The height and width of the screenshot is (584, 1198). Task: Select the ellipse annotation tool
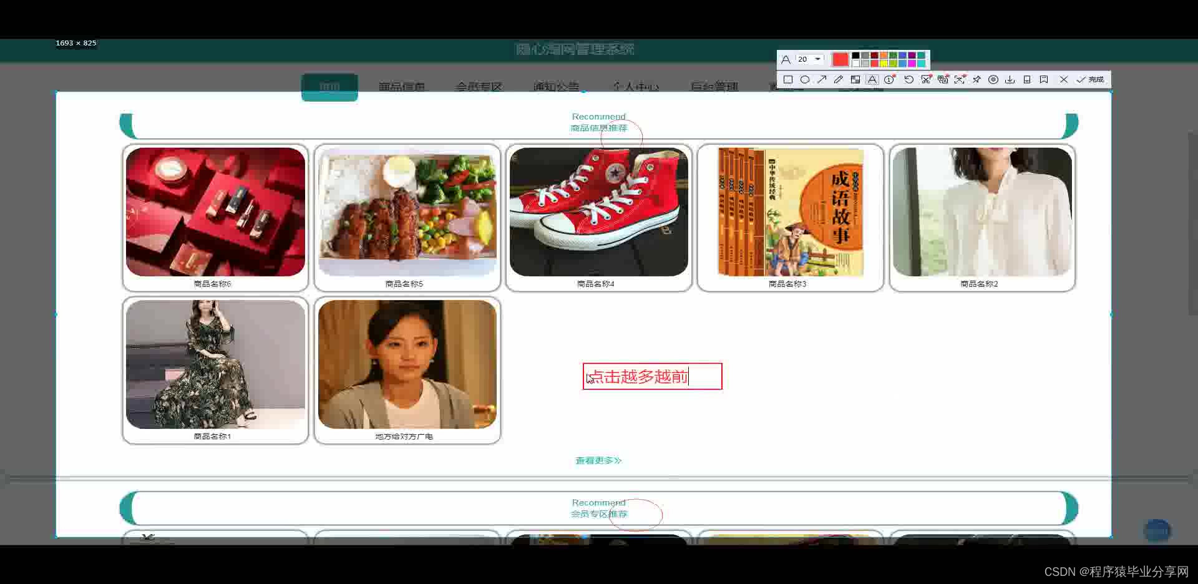[805, 80]
